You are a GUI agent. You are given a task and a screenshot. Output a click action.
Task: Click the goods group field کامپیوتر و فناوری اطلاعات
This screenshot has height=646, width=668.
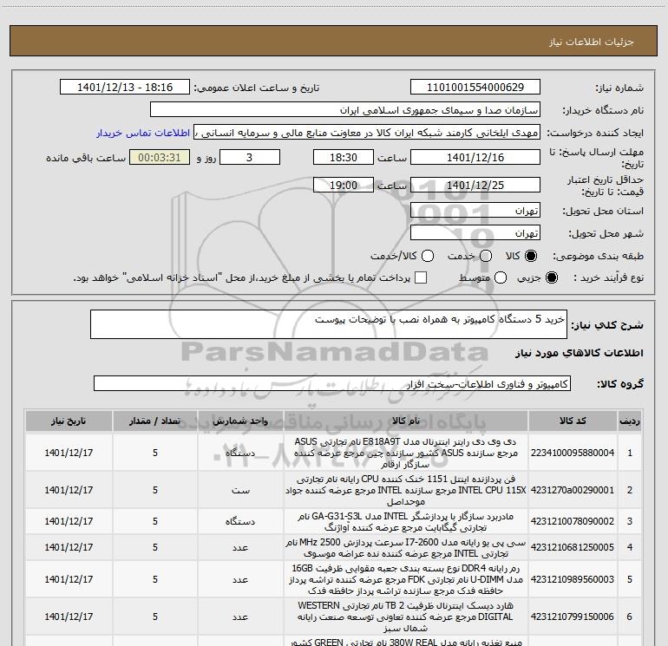[x=332, y=383]
